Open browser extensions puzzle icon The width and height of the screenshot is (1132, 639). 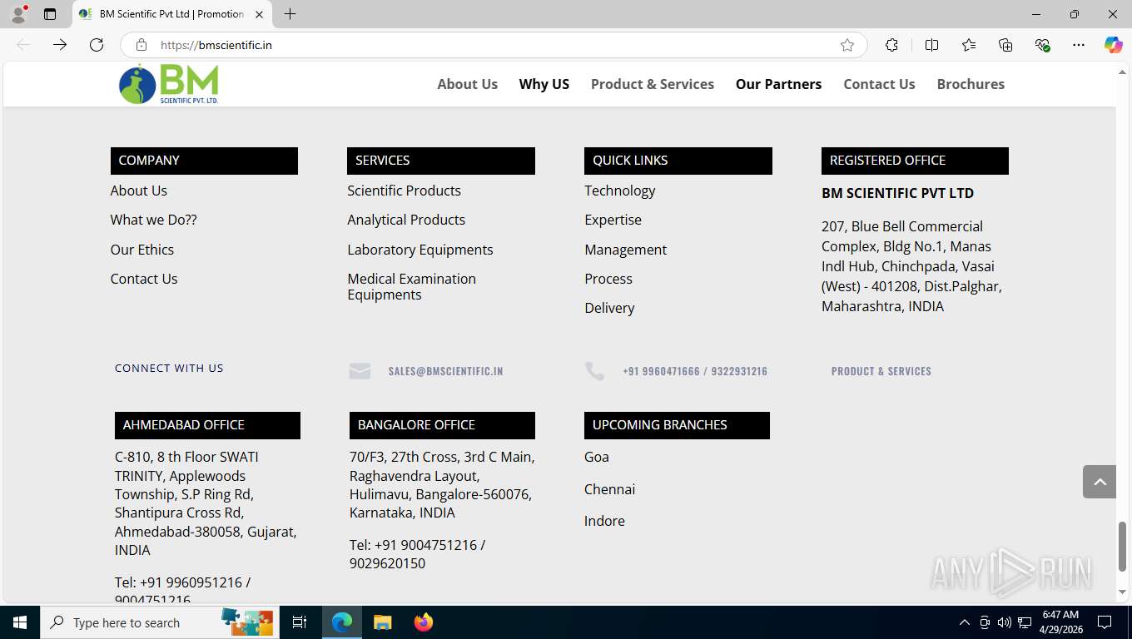pyautogui.click(x=891, y=45)
